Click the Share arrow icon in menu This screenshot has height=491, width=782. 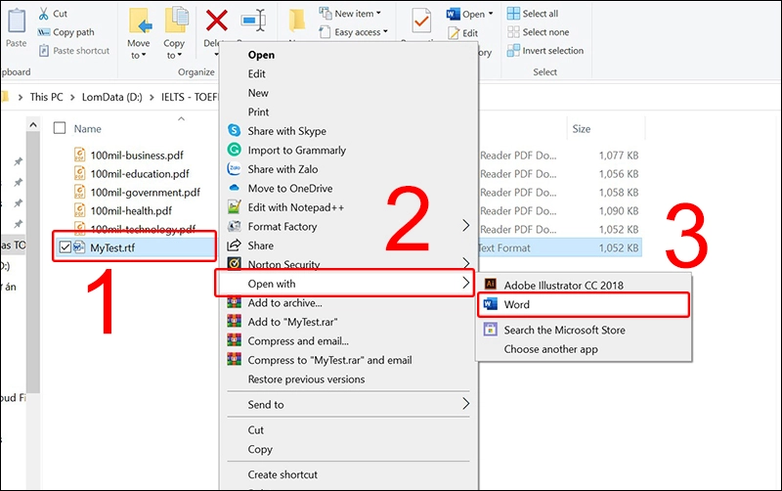pyautogui.click(x=234, y=245)
